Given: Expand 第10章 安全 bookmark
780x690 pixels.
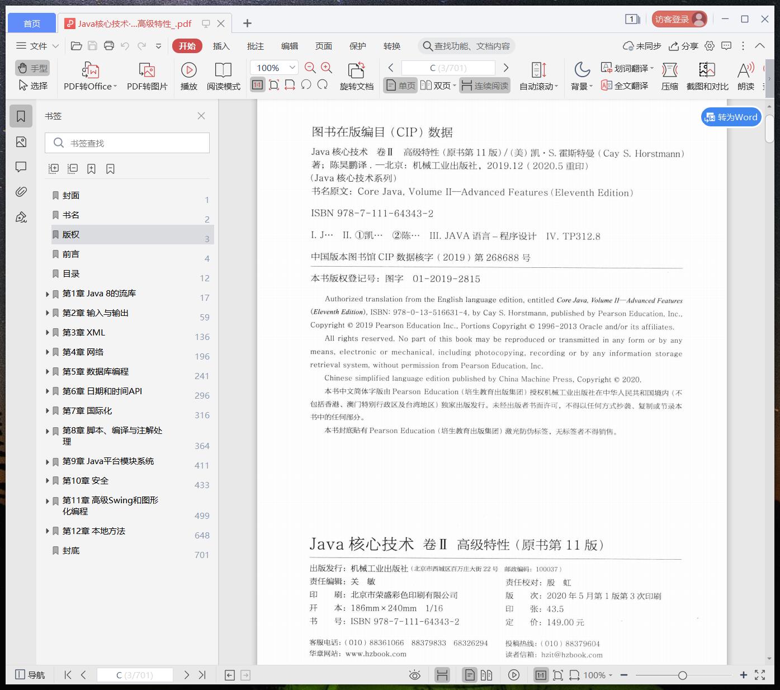Looking at the screenshot, I should tap(48, 481).
